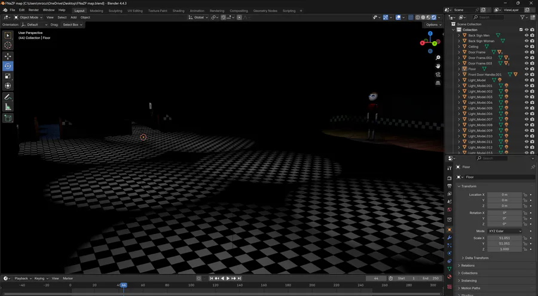Viewport: 538px width, 296px height.
Task: Jump to the timeline end frame button
Action: click(240, 279)
